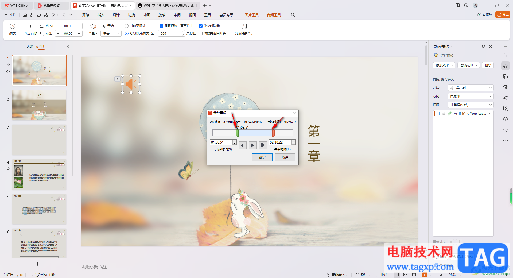The width and height of the screenshot is (513, 278).
Task: Click Set as background music icon
Action: point(244,26)
